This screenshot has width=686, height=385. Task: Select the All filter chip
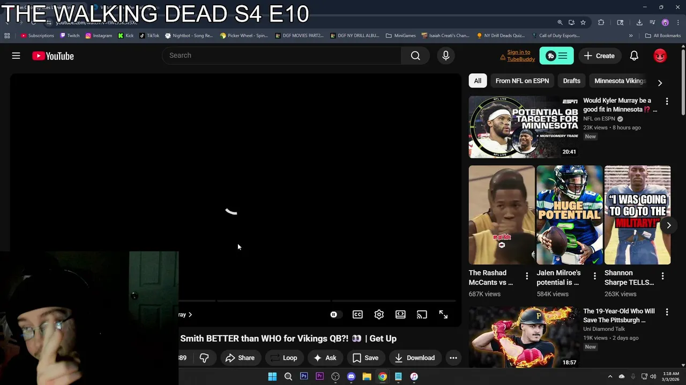(478, 81)
